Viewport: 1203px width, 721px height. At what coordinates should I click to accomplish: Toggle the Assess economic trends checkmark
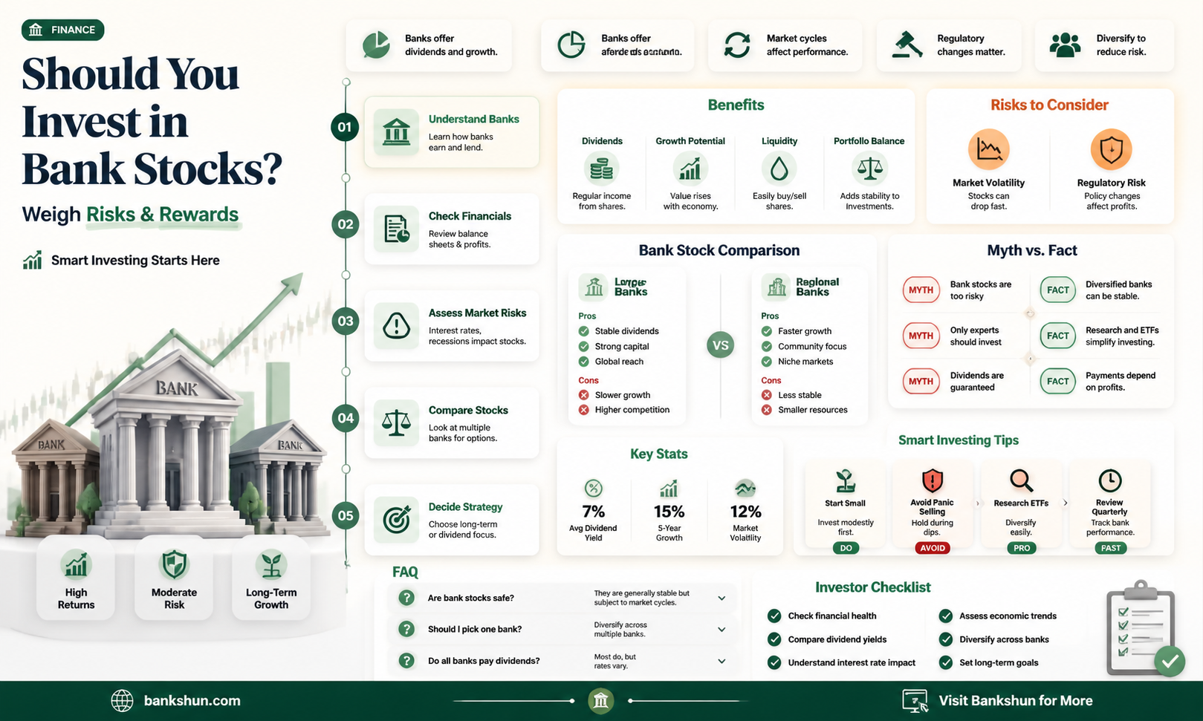(945, 616)
